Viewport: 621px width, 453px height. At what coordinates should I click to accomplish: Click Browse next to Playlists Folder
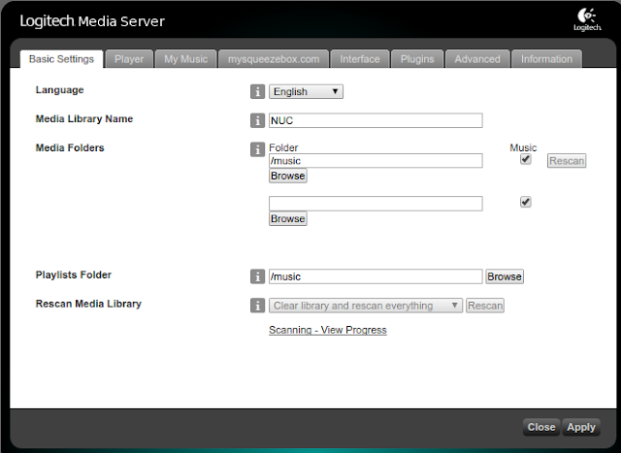click(505, 276)
